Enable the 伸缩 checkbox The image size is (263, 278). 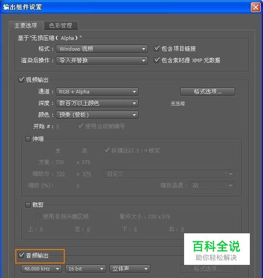click(28, 139)
